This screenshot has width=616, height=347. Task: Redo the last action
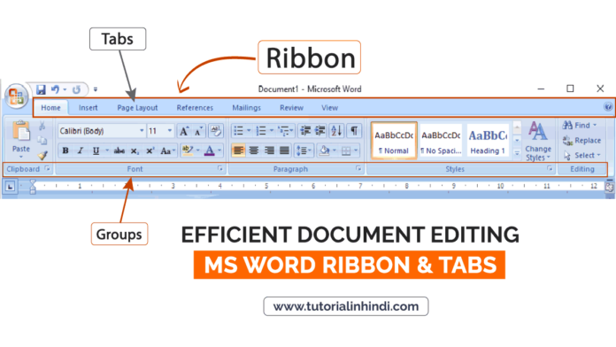[x=76, y=89]
